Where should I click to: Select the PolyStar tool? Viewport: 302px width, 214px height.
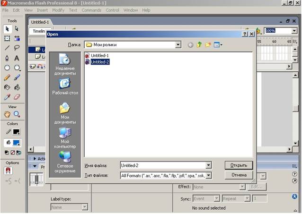[17, 68]
